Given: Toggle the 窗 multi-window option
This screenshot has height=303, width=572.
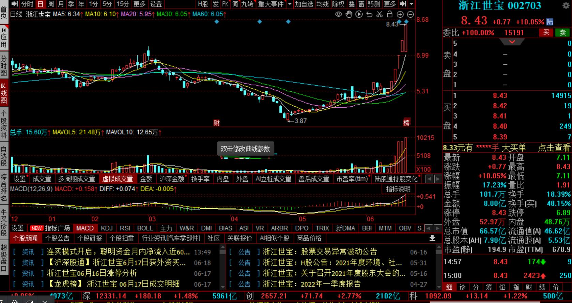Looking at the screenshot, I should click(x=361, y=4).
